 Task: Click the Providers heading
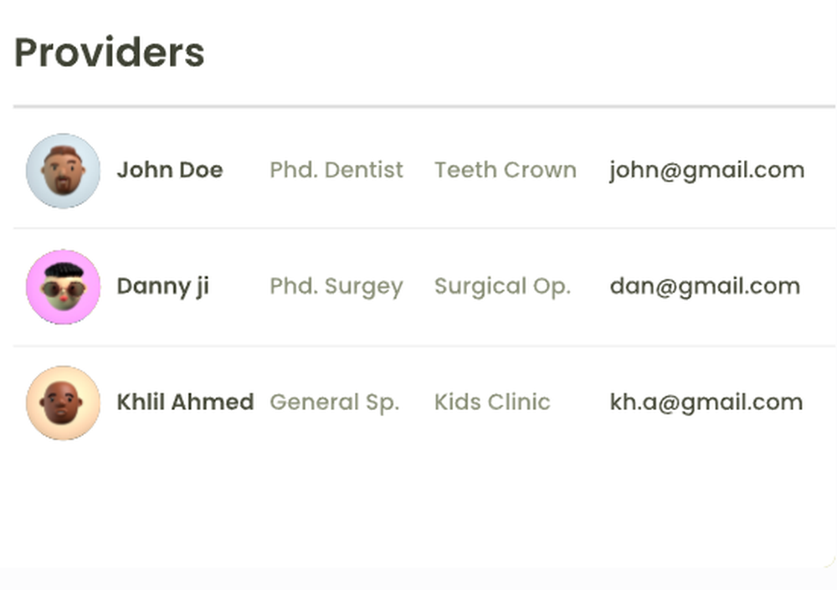point(110,53)
